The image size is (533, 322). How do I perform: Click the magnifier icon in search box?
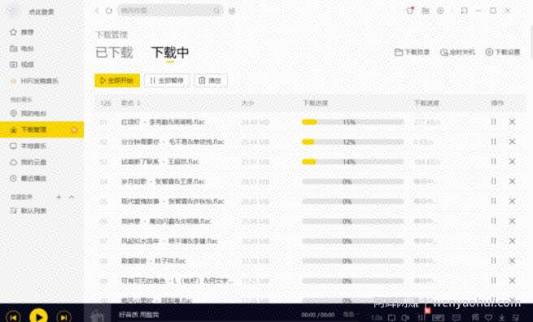(216, 11)
